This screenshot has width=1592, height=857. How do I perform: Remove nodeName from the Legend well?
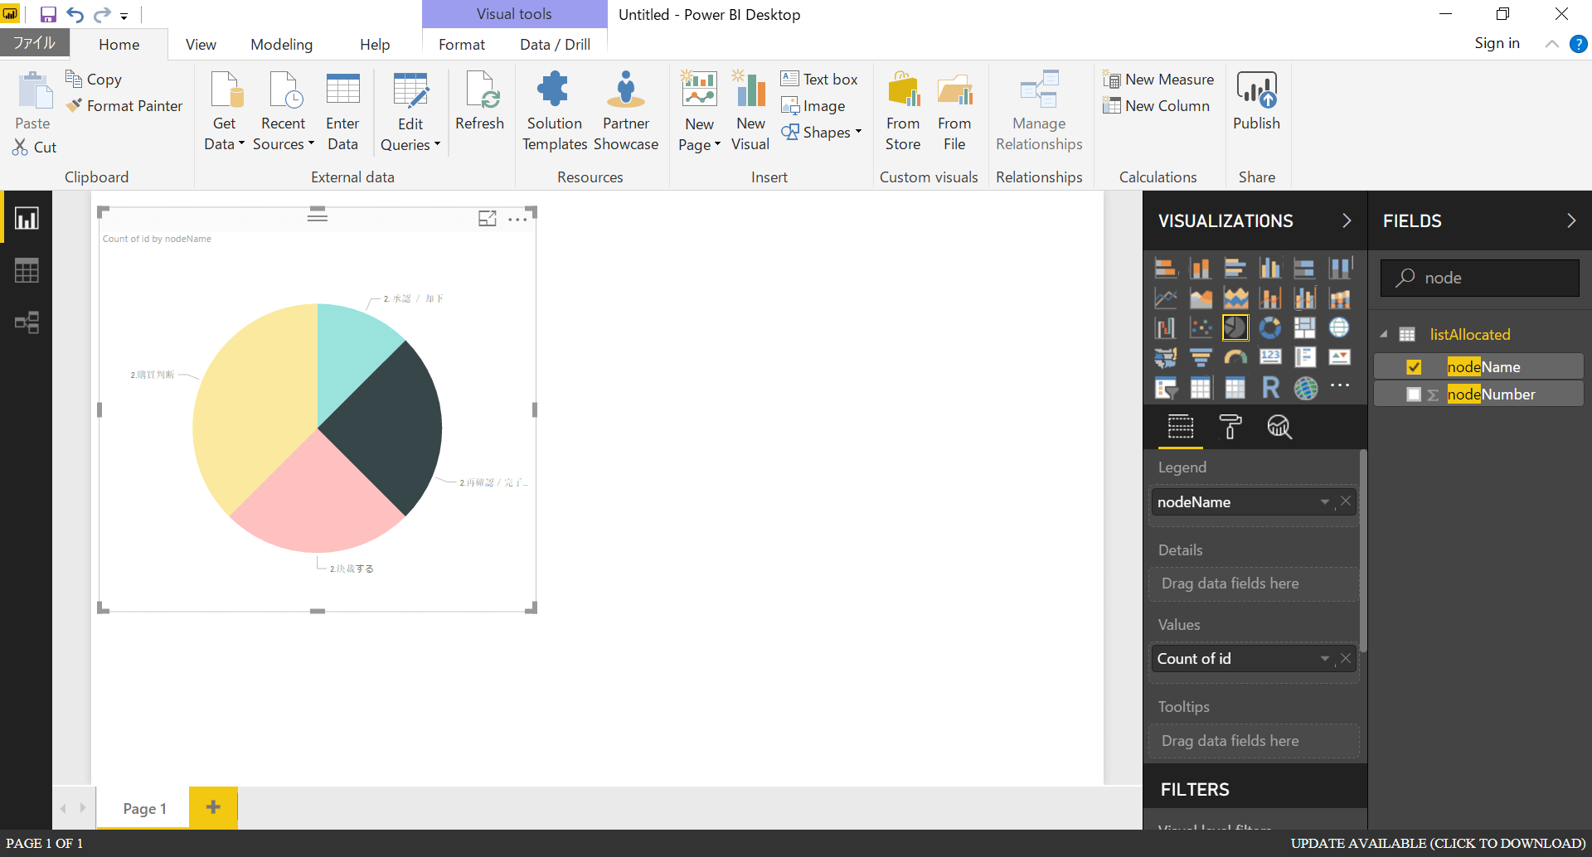(x=1346, y=501)
